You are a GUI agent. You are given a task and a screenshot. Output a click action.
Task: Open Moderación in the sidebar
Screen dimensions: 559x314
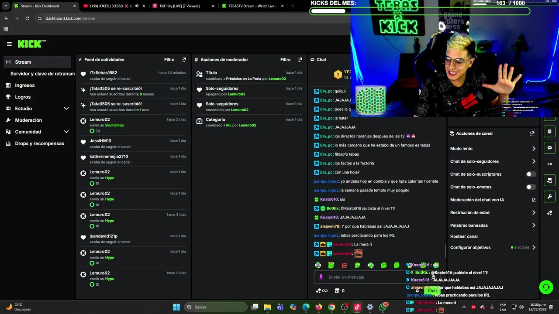37,120
